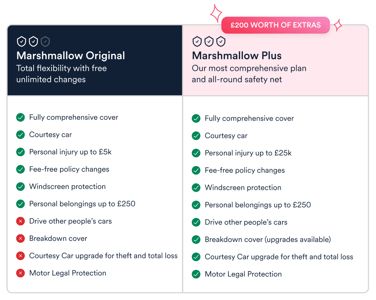The width and height of the screenshot is (376, 300).
Task: Click the £200 WORTH OF EXTRAS badge
Action: [x=276, y=25]
